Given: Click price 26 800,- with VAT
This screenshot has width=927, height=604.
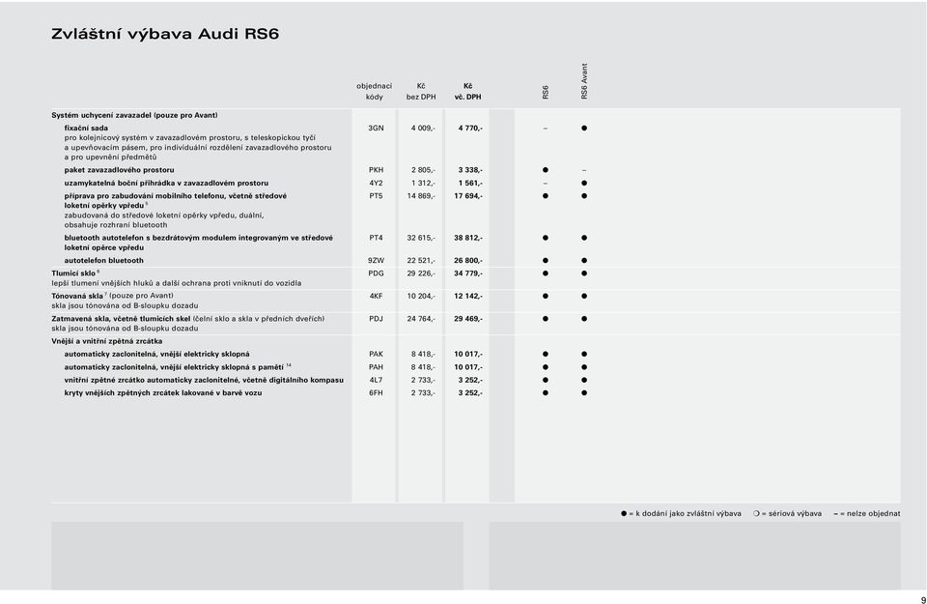Looking at the screenshot, I should click(468, 260).
